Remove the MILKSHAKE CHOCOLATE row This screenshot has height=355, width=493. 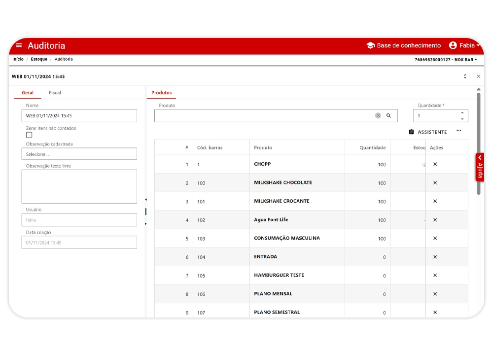point(435,183)
